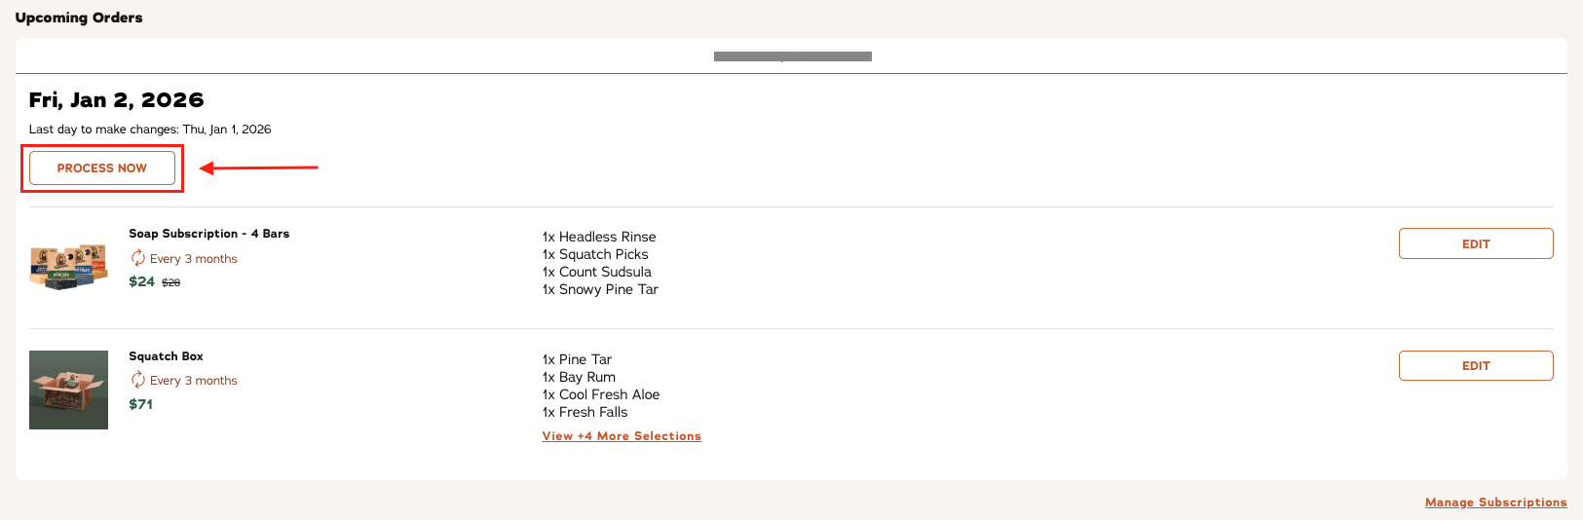Edit the Soap Subscription order
This screenshot has width=1583, height=520.
pyautogui.click(x=1475, y=243)
